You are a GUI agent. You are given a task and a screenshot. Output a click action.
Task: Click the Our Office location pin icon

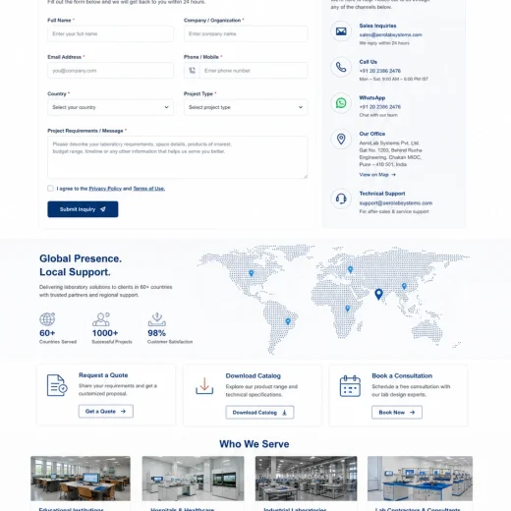(x=341, y=140)
